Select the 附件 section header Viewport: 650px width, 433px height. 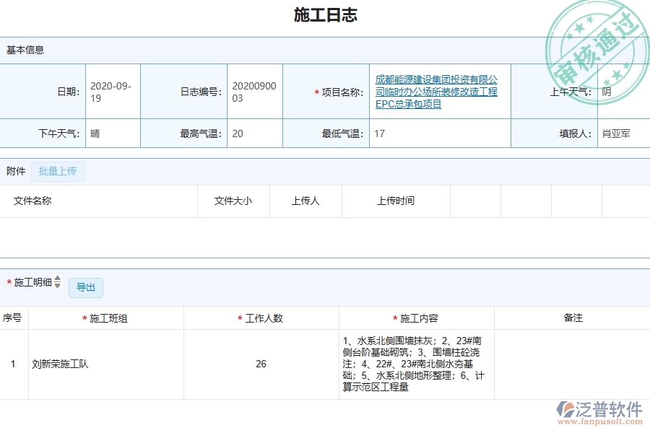tap(15, 171)
